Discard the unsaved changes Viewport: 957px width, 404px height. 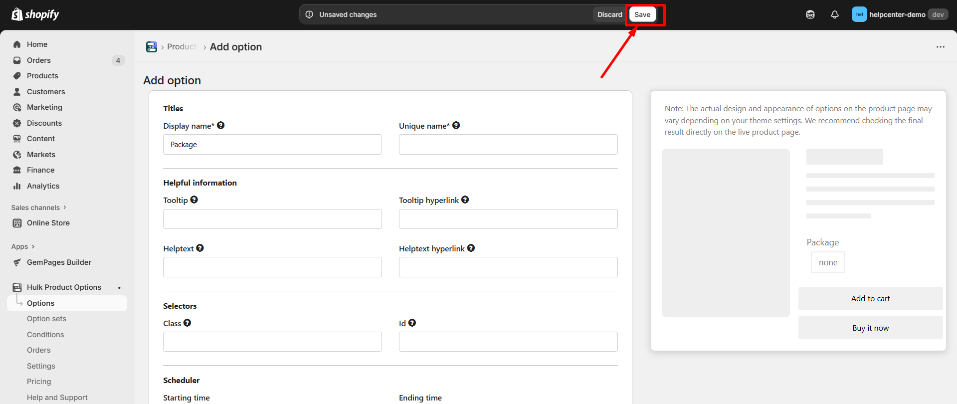(609, 14)
